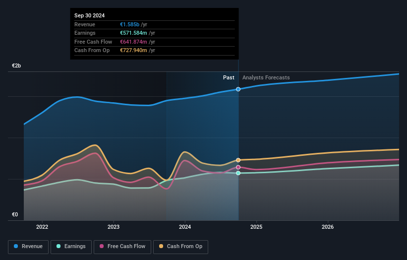Click the 2024 x-axis label

point(185,227)
